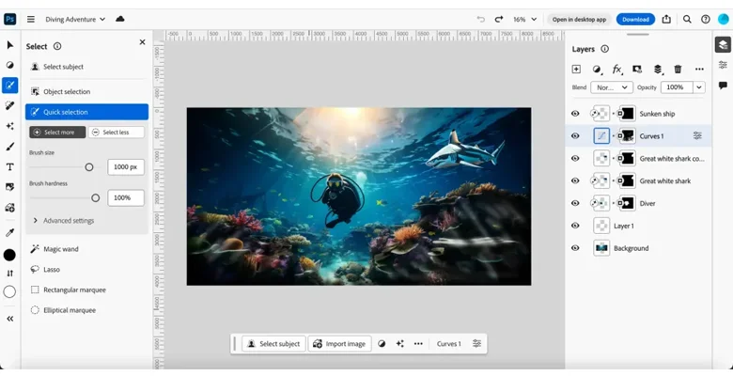The height and width of the screenshot is (376, 733).
Task: Click the Download button
Action: 635,19
